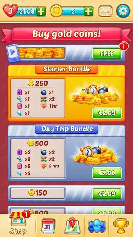Screen dimensions: 133x237
Task: Tap the video phone icon on free offer
Action: 13,53
